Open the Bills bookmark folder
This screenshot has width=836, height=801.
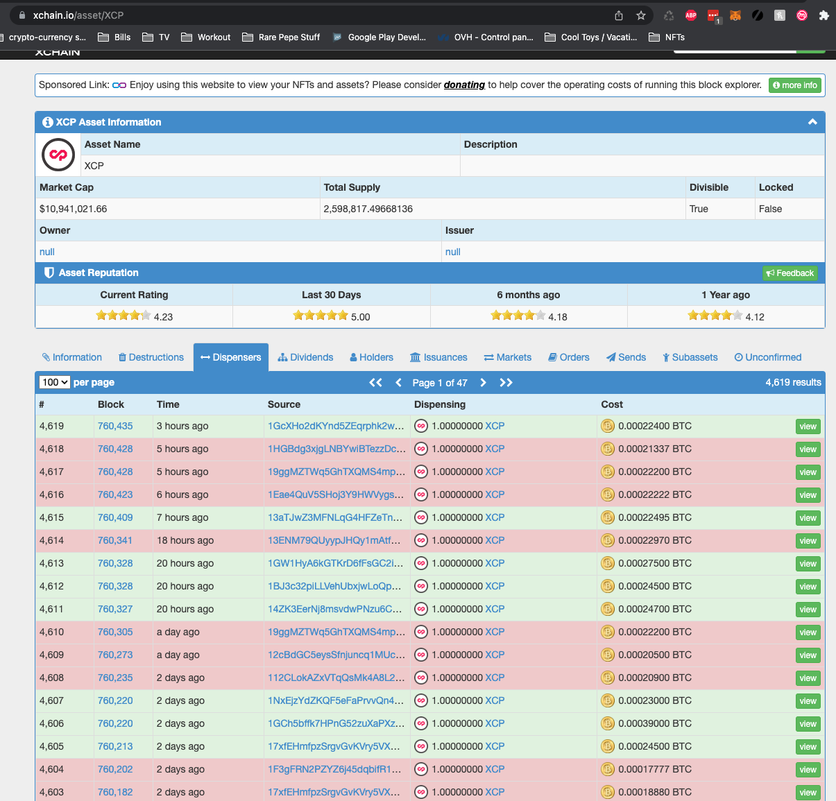point(114,37)
